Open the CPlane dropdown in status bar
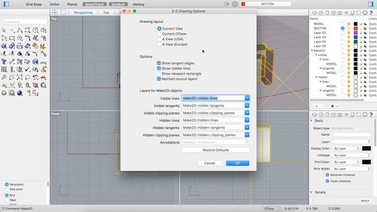Screen dimensions: 377x212 272,208
